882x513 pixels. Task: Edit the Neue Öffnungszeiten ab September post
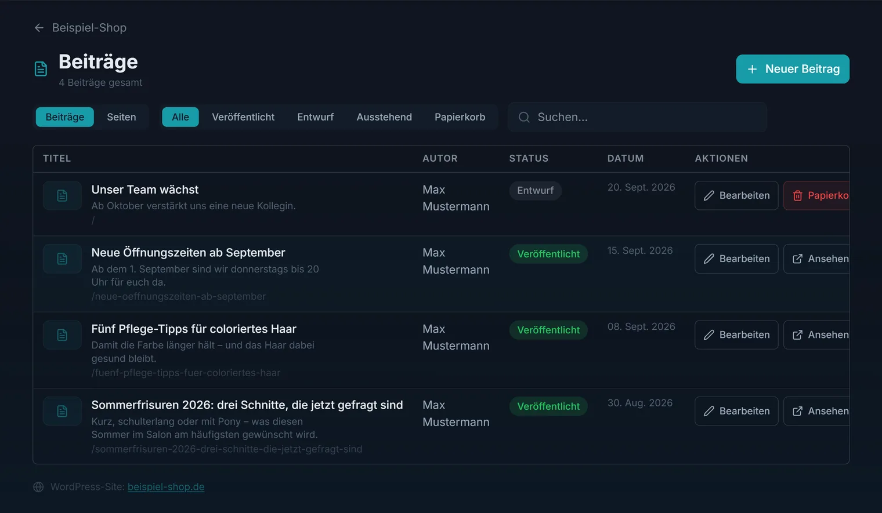tap(736, 259)
